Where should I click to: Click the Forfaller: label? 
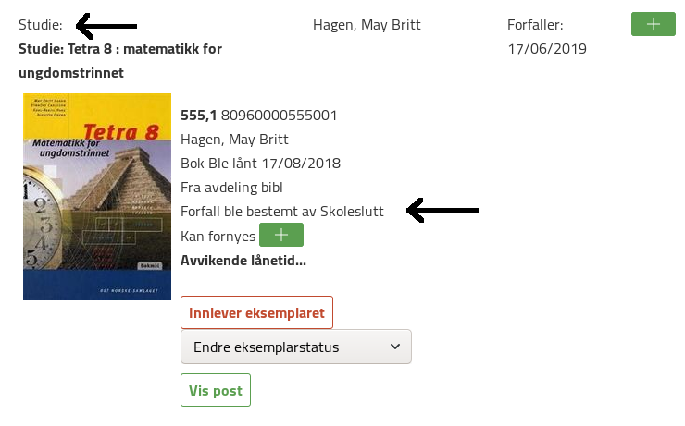535,25
